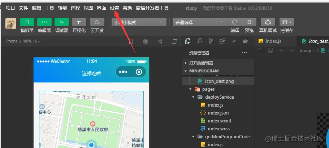Detach the simulator window icon
The height and width of the screenshot is (148, 329).
click(x=174, y=41)
